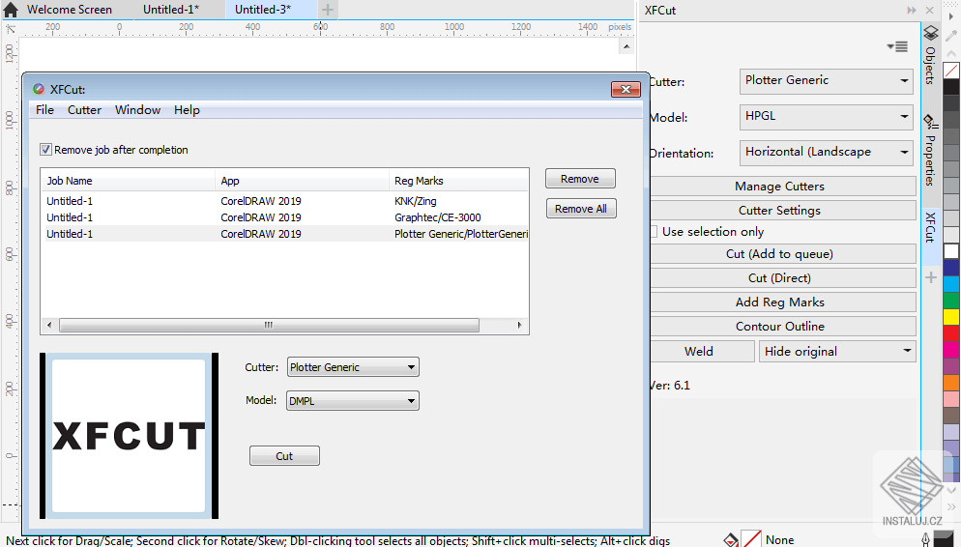
Task: Click the outline pen icon in status bar
Action: [x=925, y=539]
